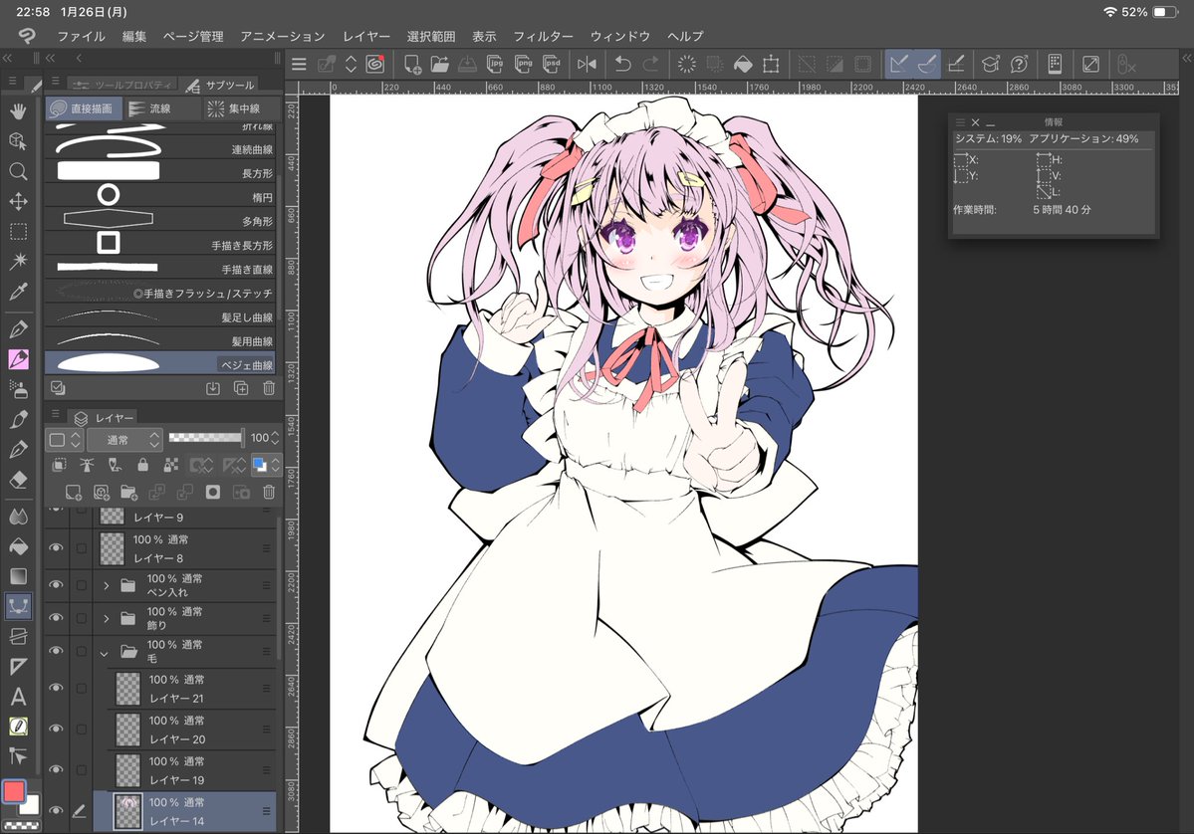The width and height of the screenshot is (1194, 834).
Task: Hide layer レイヤー 8 with eye icon
Action: (x=56, y=548)
